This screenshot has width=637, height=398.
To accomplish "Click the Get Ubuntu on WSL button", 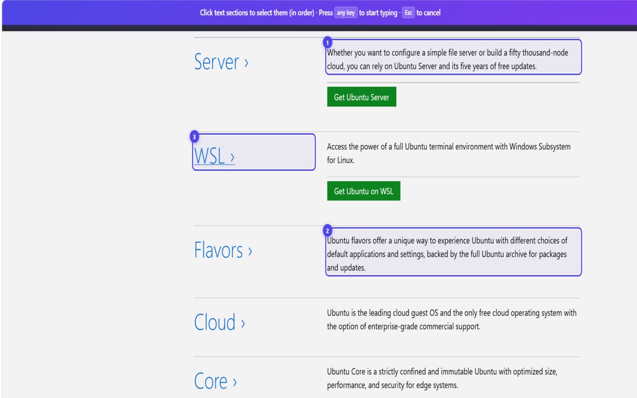I will coord(364,191).
